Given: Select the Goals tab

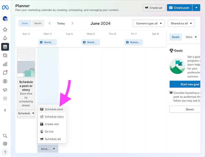Looking at the screenshot, I should pos(176,37).
